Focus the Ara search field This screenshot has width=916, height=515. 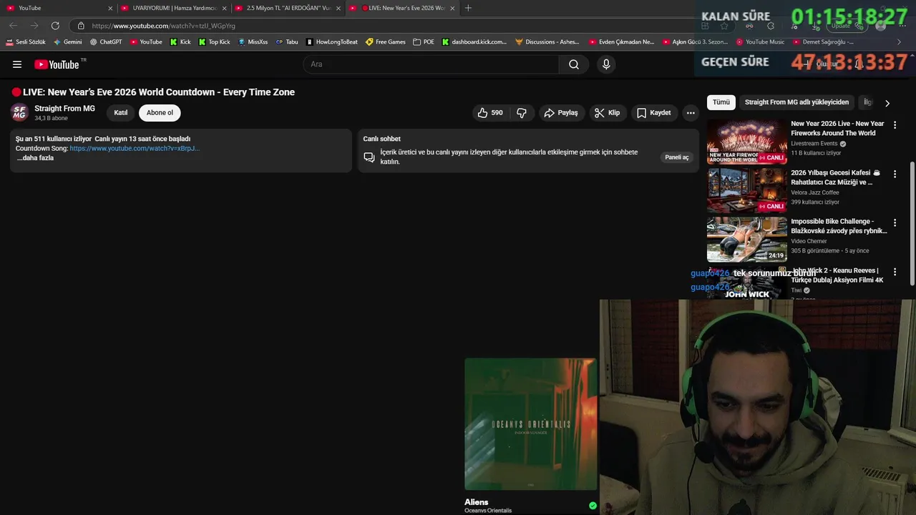tap(431, 64)
